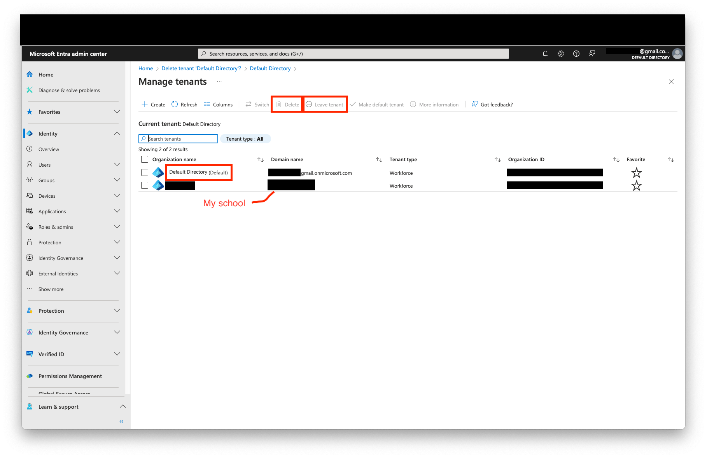Click the Permissions Management cloud icon
The image size is (707, 458).
click(x=30, y=376)
